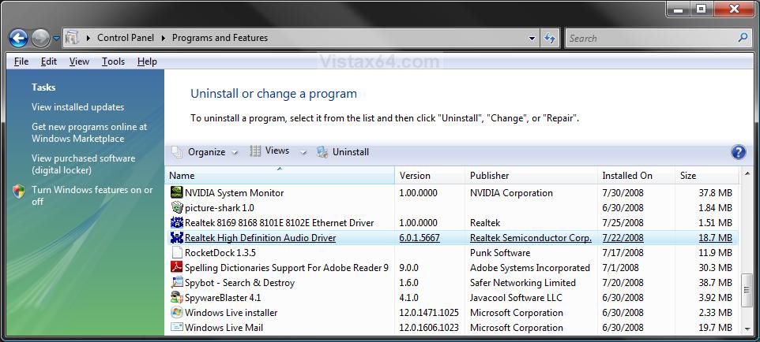760x342 pixels.
Task: Sort list by Installed On column header
Action: 637,176
